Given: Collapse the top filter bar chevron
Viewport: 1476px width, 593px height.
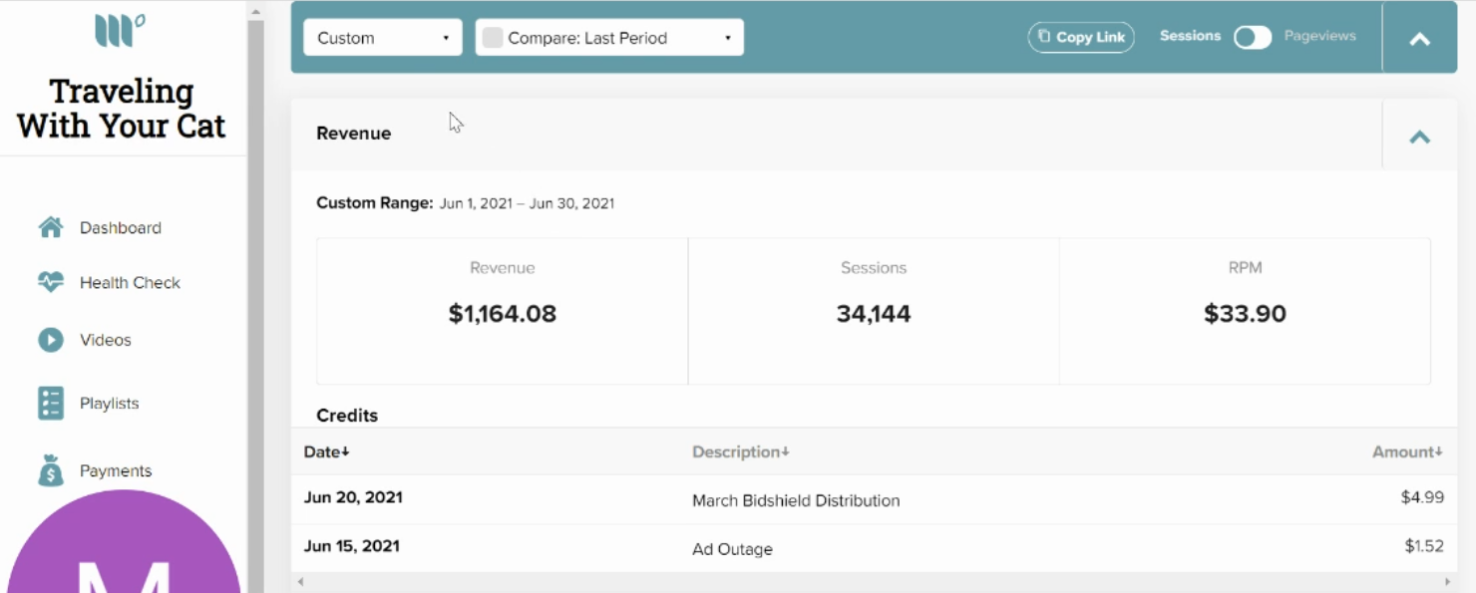Looking at the screenshot, I should [1419, 40].
